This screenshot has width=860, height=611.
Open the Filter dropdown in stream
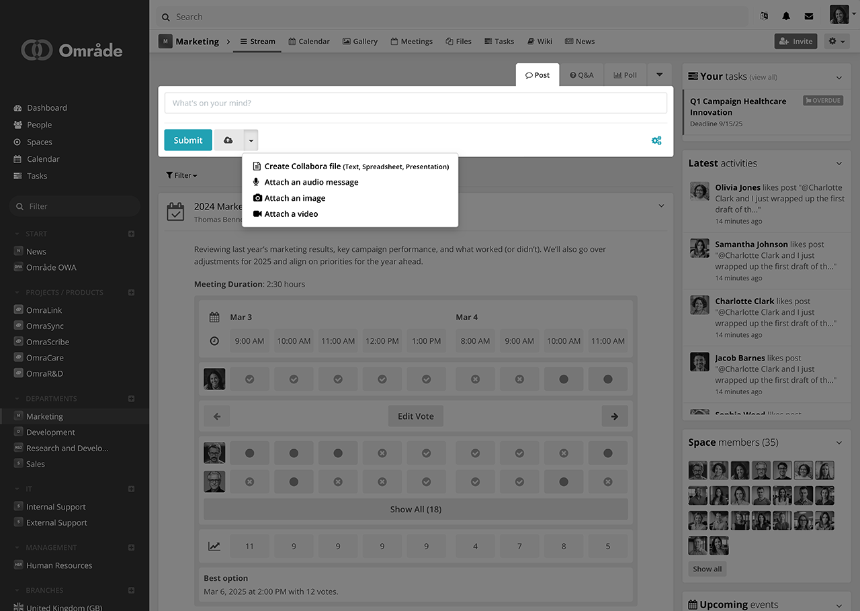point(181,175)
